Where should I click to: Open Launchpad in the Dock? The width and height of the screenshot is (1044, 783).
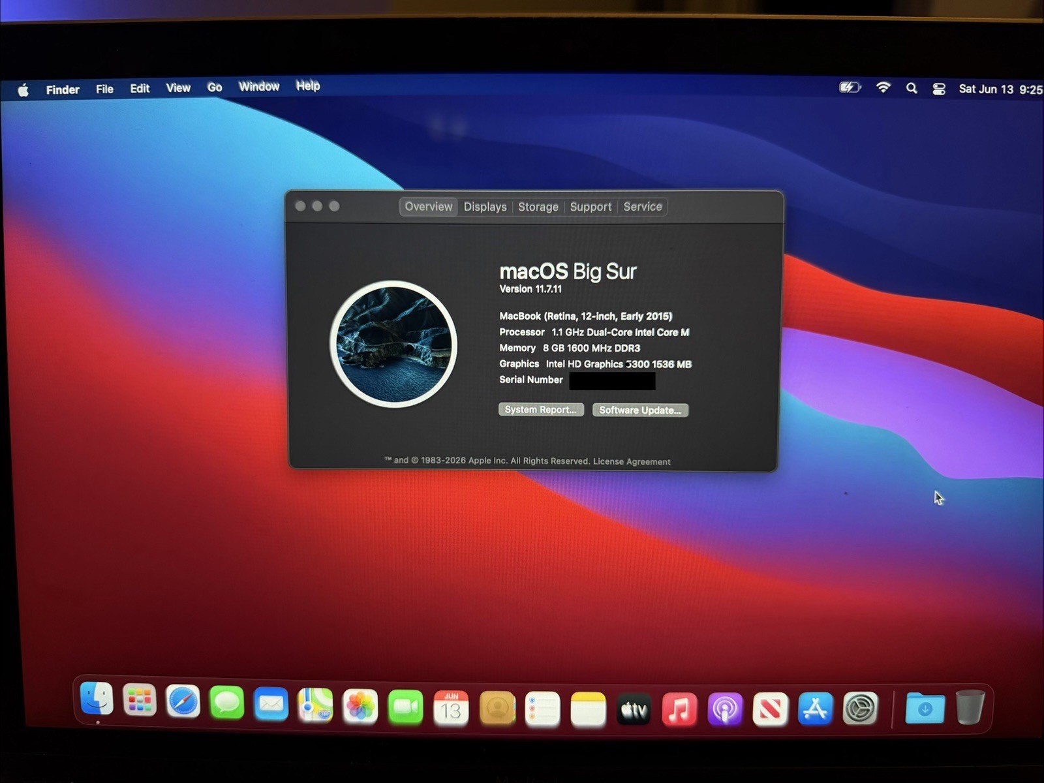[140, 701]
